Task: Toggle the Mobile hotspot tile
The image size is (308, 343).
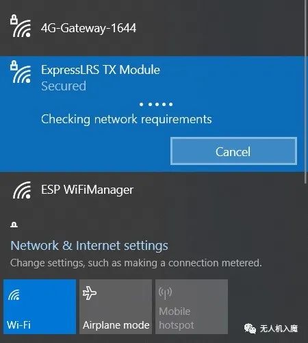Action: (192, 307)
